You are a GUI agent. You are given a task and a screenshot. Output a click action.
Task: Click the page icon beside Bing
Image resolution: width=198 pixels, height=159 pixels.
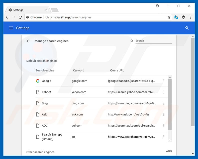(x=38, y=103)
